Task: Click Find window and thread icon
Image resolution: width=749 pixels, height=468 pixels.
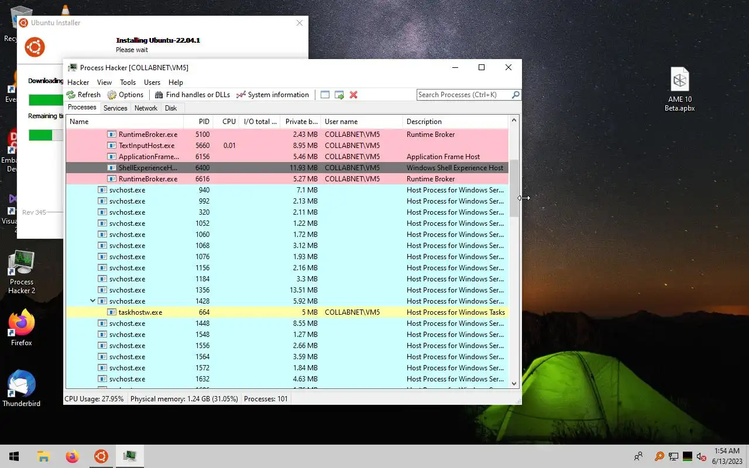Action: (339, 95)
